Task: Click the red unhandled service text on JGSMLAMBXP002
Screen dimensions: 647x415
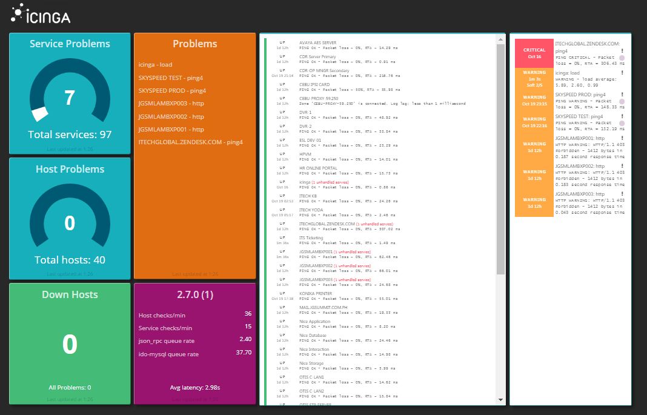Action: [351, 265]
